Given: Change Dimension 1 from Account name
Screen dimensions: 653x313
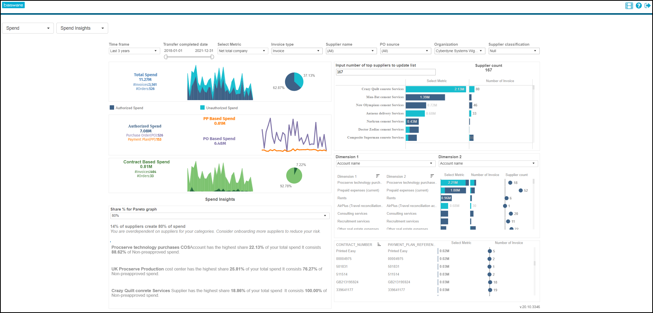Looking at the screenshot, I should coord(431,163).
